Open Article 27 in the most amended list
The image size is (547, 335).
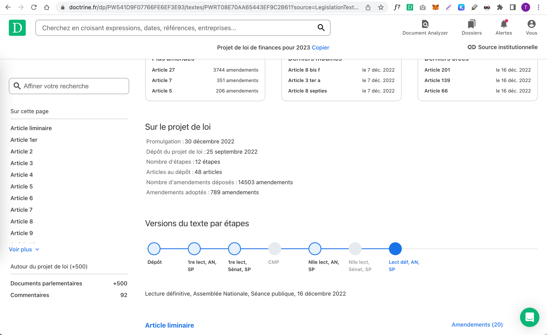click(163, 70)
